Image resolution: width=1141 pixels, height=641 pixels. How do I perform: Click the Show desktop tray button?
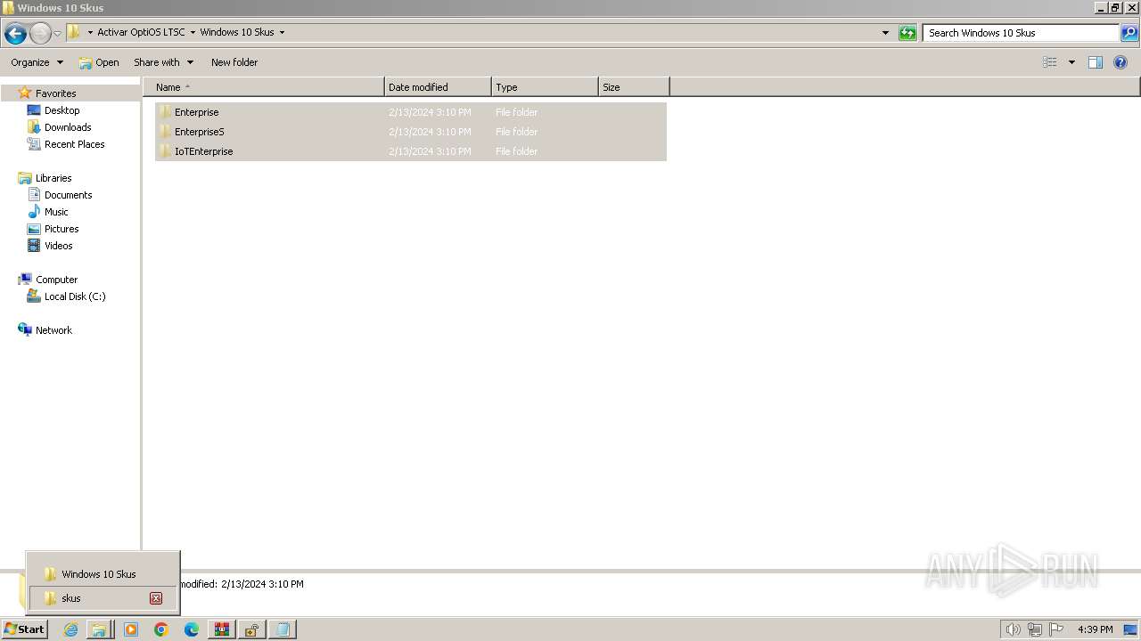[1130, 629]
